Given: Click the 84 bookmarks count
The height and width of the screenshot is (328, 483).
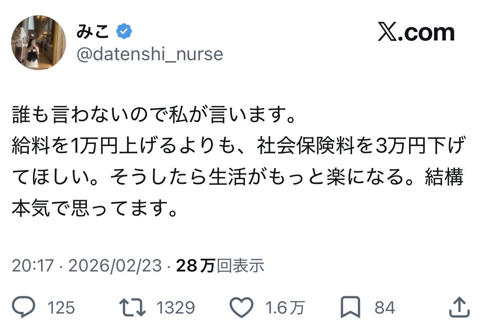Looking at the screenshot, I should coord(385,308).
